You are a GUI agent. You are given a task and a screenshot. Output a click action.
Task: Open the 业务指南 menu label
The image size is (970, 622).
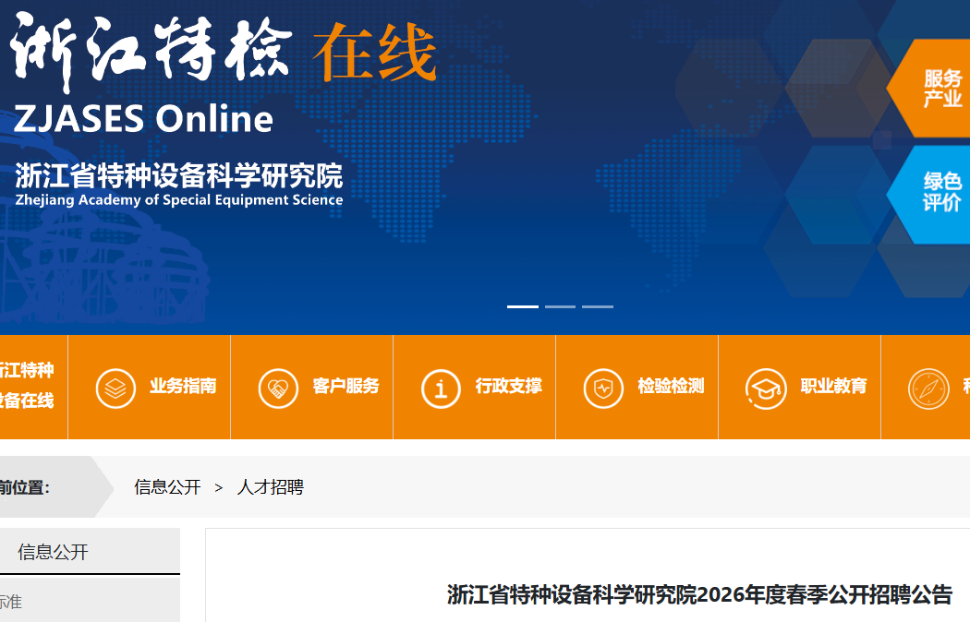(183, 386)
